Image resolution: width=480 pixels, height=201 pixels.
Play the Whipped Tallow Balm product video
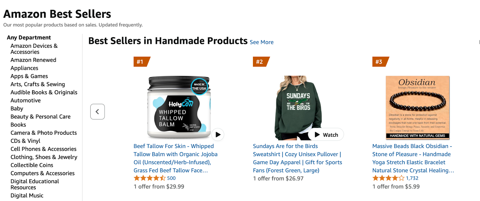(x=218, y=135)
